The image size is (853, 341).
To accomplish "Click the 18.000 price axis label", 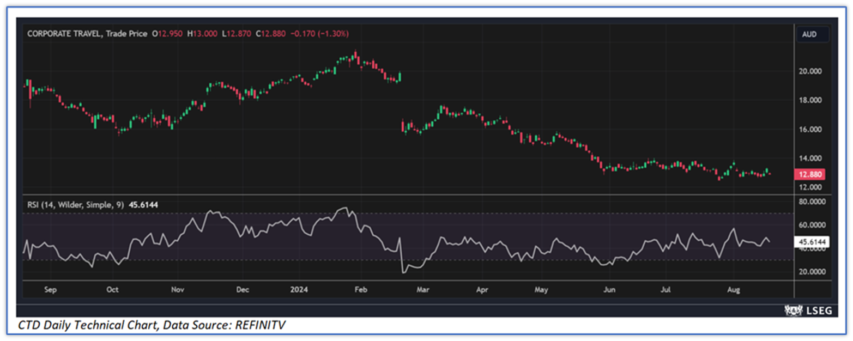I will [811, 100].
